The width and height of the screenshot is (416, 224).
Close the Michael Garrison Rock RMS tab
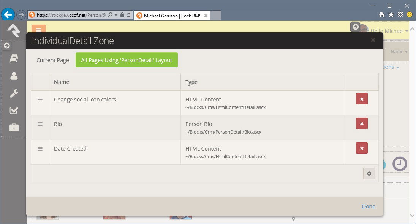pyautogui.click(x=206, y=16)
